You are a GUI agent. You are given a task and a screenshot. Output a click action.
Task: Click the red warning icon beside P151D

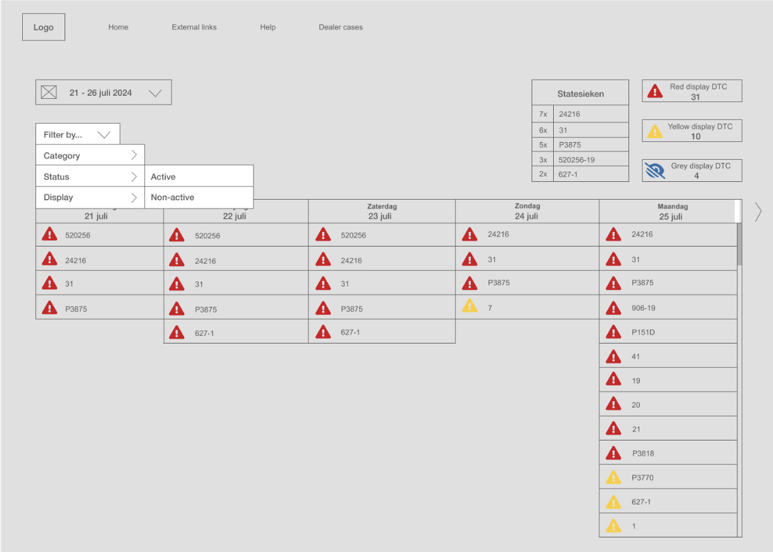coord(613,331)
